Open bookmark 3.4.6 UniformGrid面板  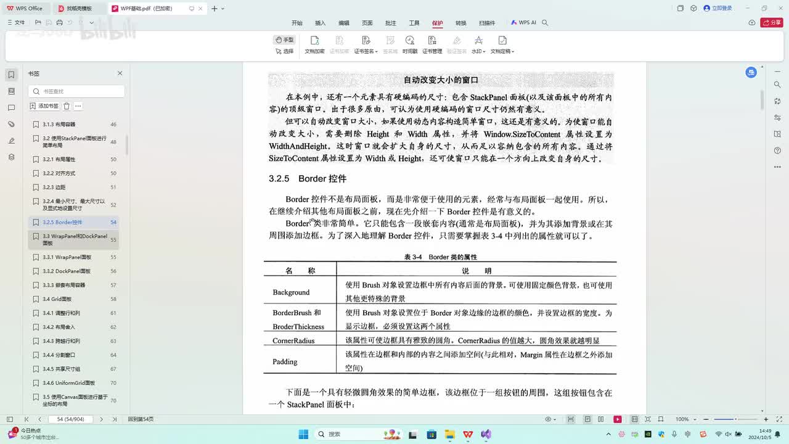74,383
